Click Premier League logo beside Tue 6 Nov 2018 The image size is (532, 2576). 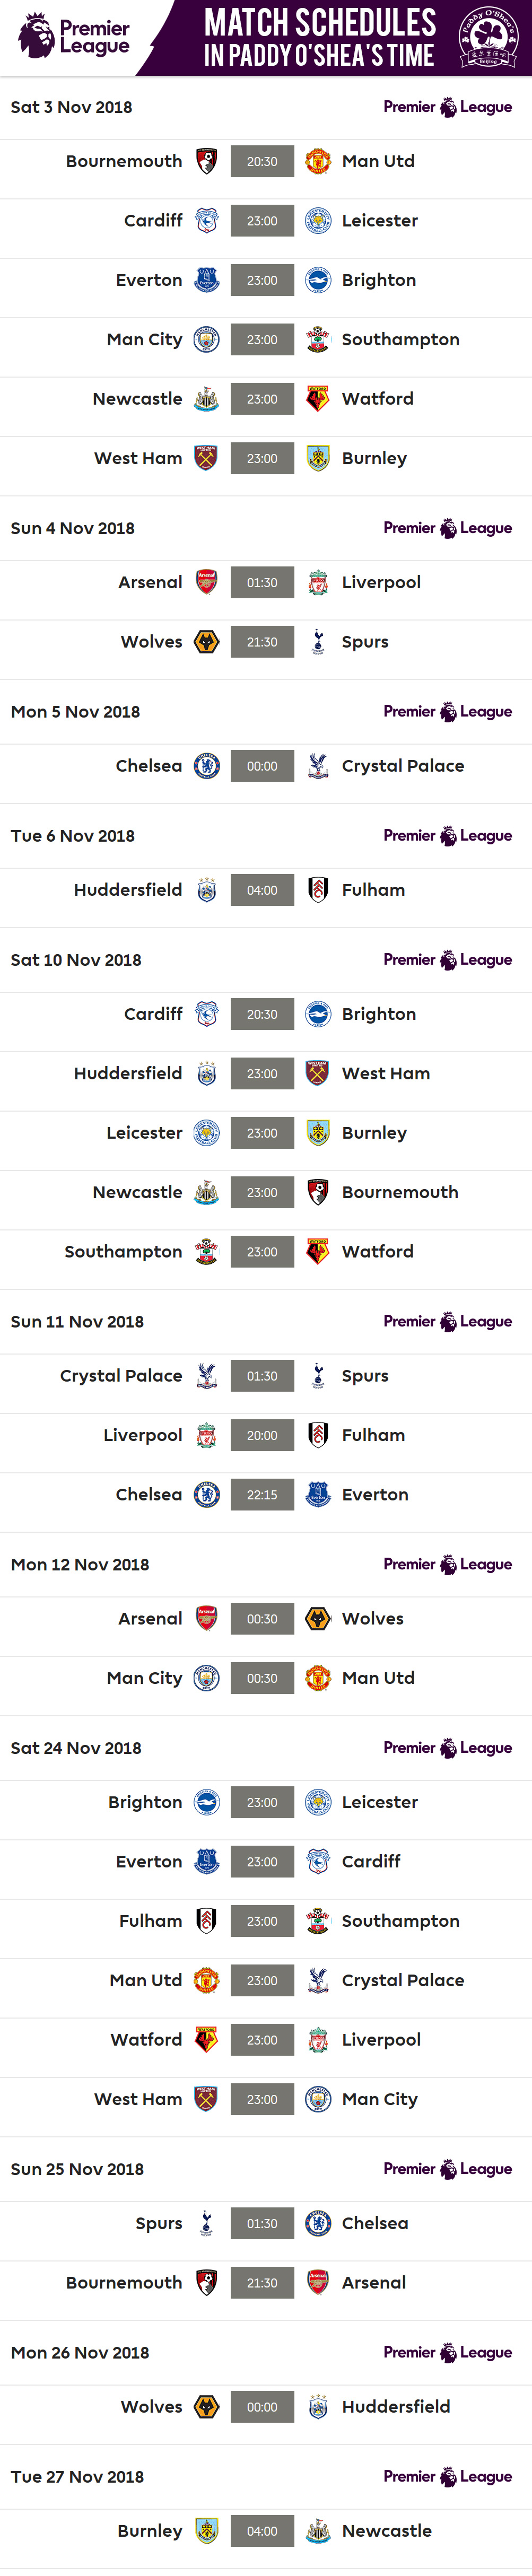click(447, 836)
